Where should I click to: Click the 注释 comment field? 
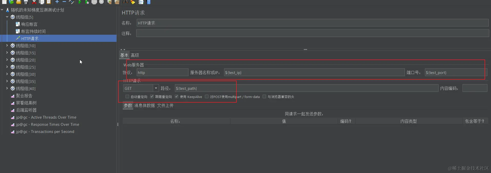coord(312,33)
